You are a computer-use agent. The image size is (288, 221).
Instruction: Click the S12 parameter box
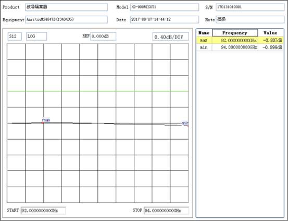(15, 36)
